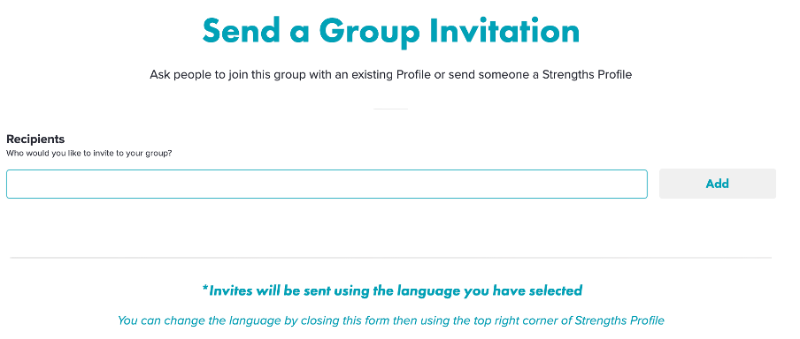800x339 pixels.
Task: Click the long horizontal separator above the invites notice
Action: coord(391,258)
